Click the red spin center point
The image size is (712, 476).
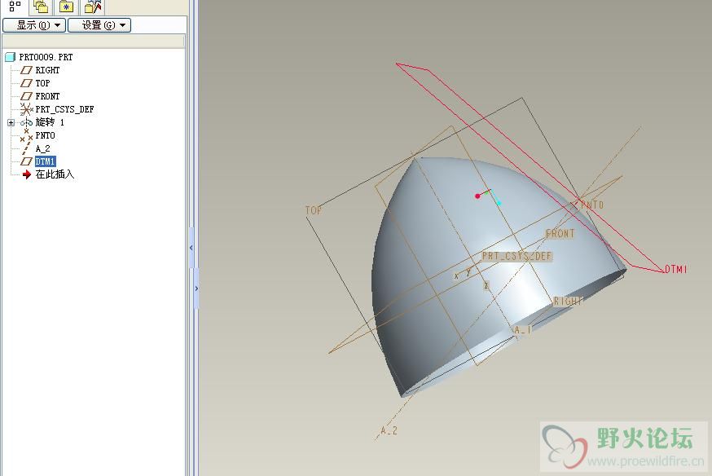coord(477,196)
